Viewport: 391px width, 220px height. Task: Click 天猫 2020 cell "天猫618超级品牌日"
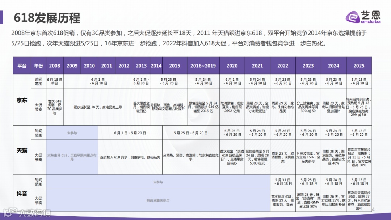click(x=232, y=157)
